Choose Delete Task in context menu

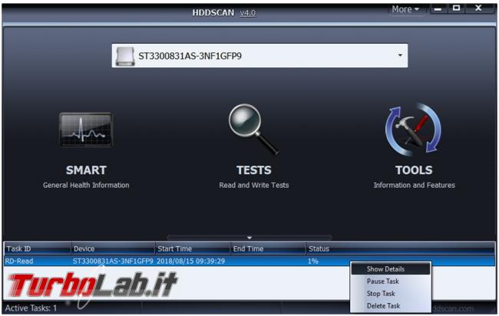pos(391,306)
